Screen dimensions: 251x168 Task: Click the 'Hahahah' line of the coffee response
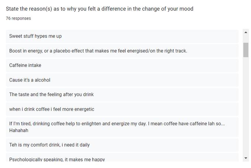click(x=19, y=130)
